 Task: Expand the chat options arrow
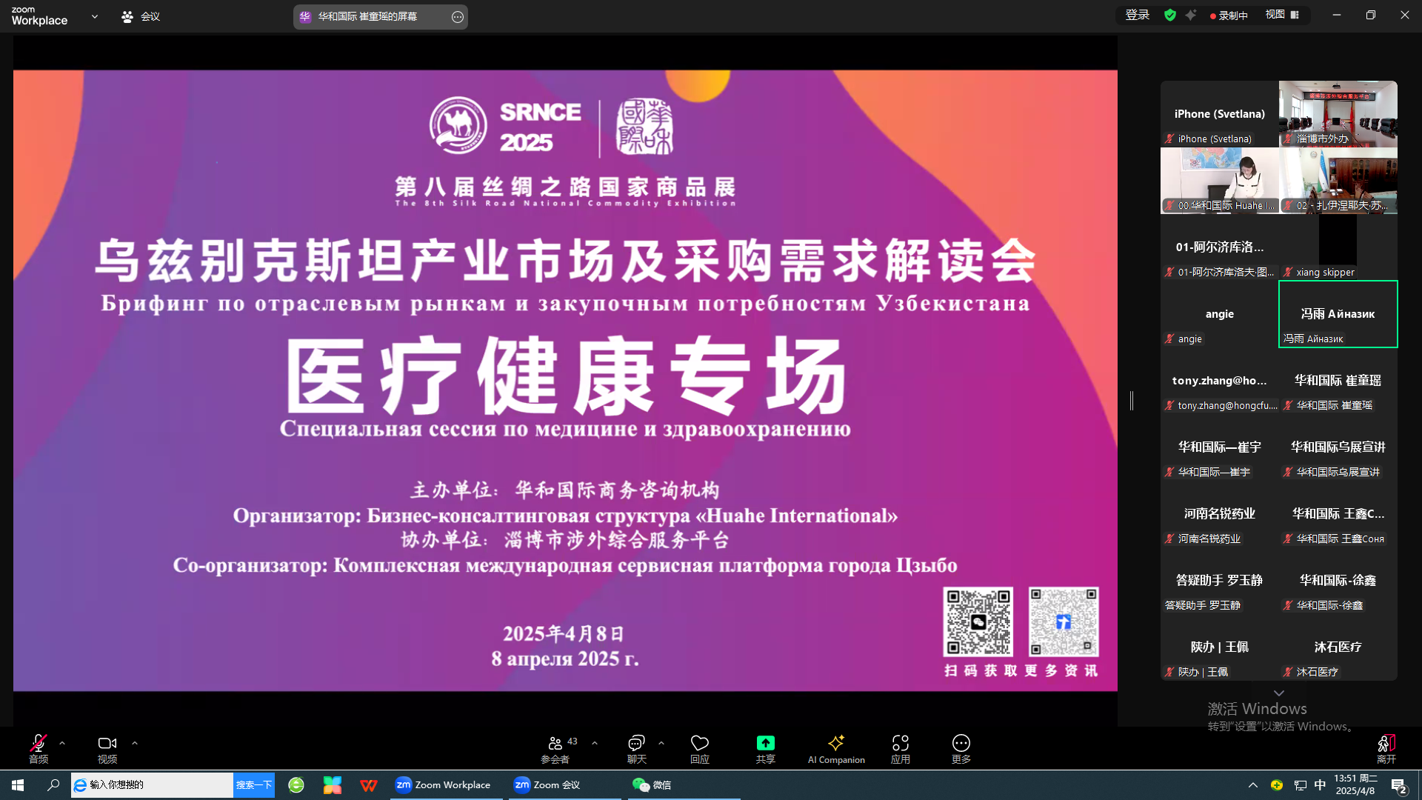click(x=661, y=742)
